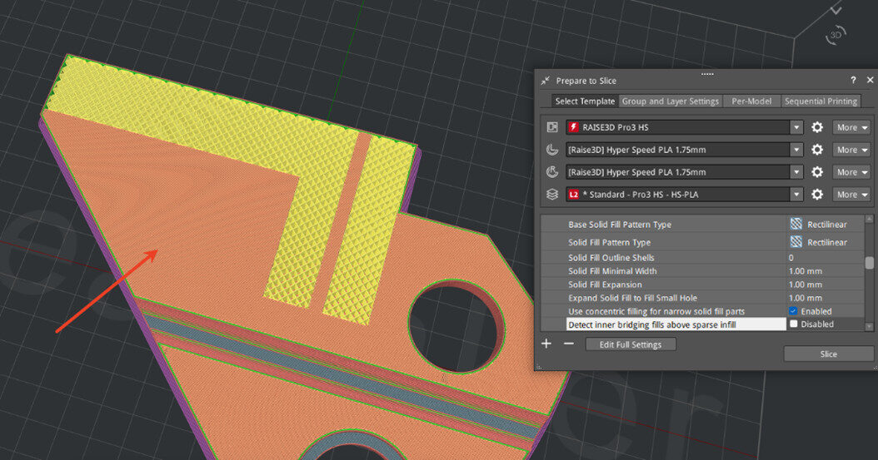Open the Standard - Pro3 HS - HS-PLA dropdown
878x460 pixels.
[796, 195]
